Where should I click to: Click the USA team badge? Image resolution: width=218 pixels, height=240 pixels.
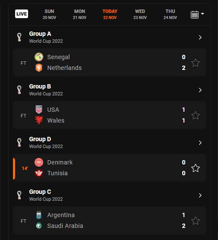pyautogui.click(x=39, y=110)
